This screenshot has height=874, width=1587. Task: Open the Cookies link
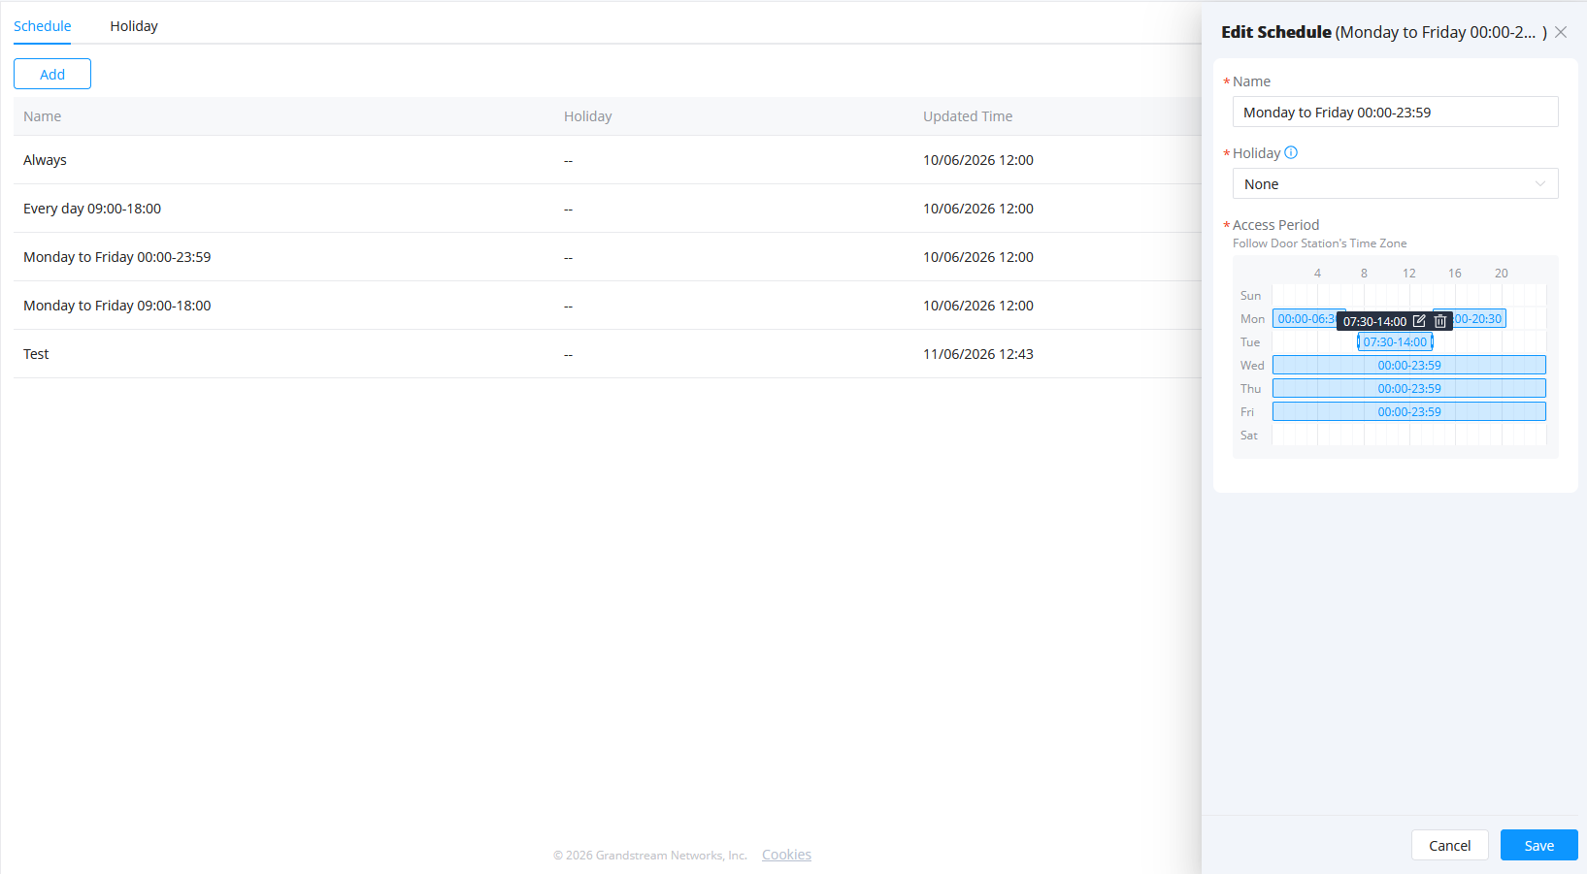tap(786, 855)
